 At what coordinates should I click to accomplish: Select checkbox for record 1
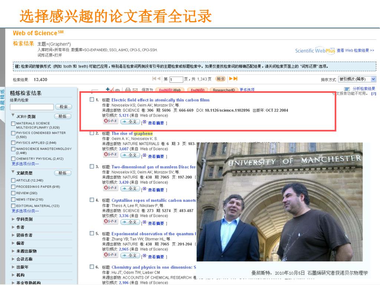click(92, 99)
